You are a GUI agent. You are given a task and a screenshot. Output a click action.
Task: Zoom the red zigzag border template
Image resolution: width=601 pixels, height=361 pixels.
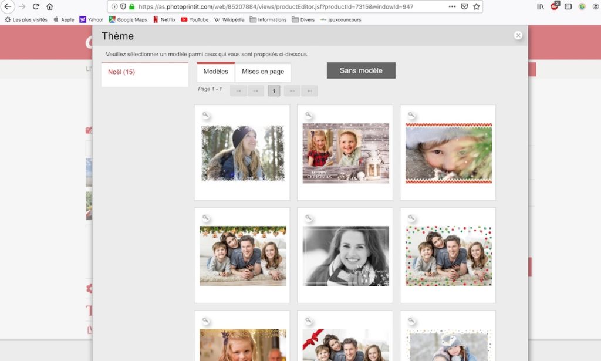[411, 114]
